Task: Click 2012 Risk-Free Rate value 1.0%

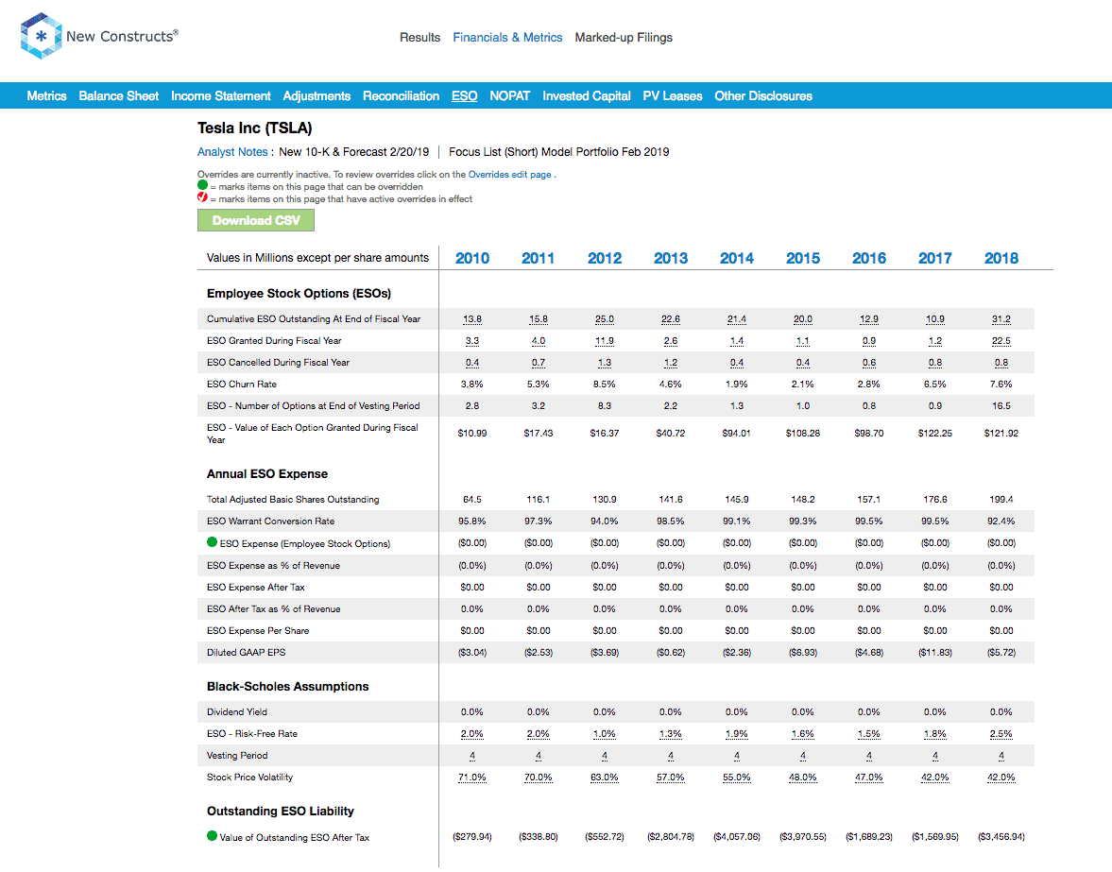Action: 605,734
